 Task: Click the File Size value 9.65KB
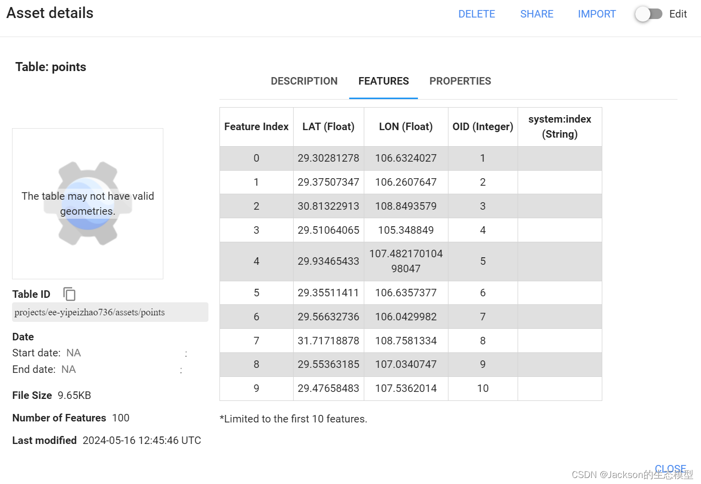point(74,395)
